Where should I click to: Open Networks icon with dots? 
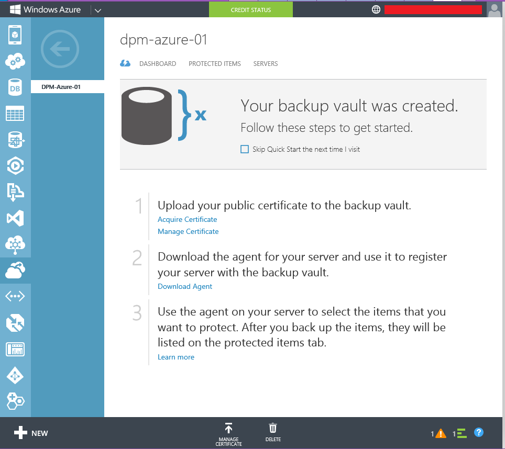tap(15, 296)
